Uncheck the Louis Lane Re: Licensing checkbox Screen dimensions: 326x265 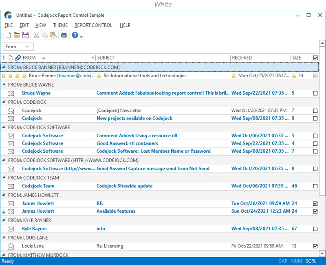coord(315,246)
